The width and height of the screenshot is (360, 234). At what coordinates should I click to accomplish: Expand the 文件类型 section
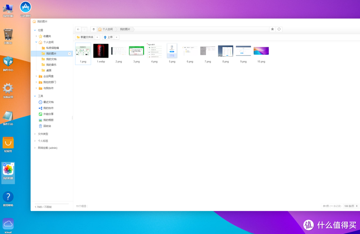coord(35,134)
